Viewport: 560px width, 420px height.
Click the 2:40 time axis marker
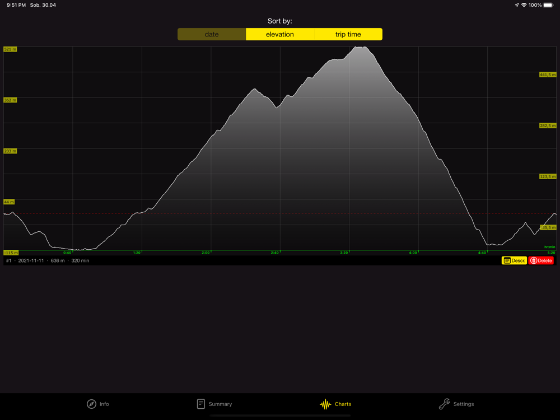pyautogui.click(x=274, y=253)
